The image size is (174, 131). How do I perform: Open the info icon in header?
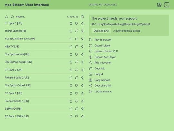pos(167,5)
